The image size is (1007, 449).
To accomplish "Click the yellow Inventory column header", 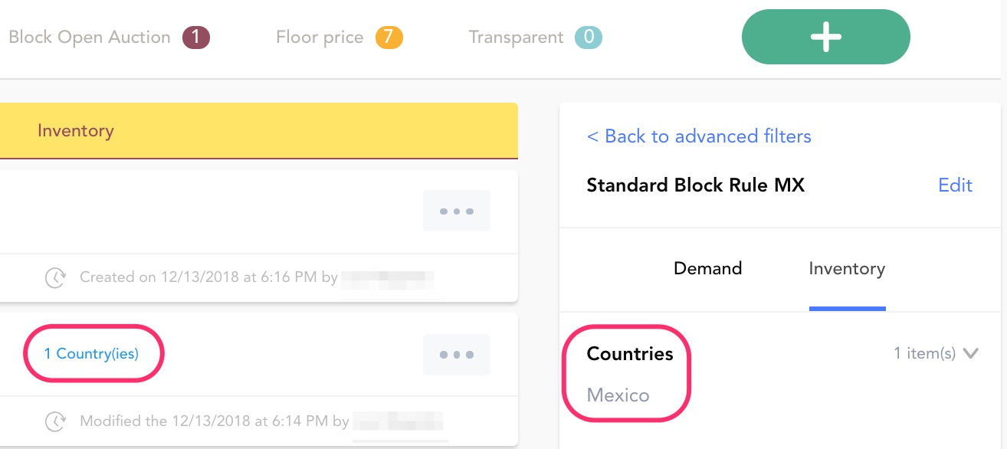I will point(75,130).
